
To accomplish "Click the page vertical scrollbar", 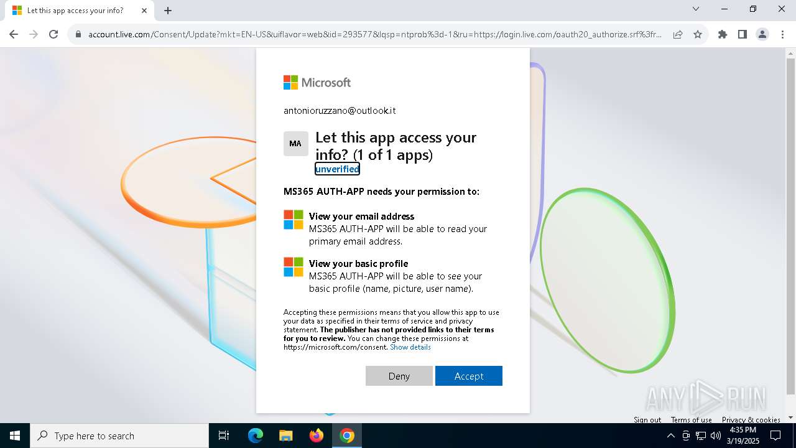I will point(791,227).
